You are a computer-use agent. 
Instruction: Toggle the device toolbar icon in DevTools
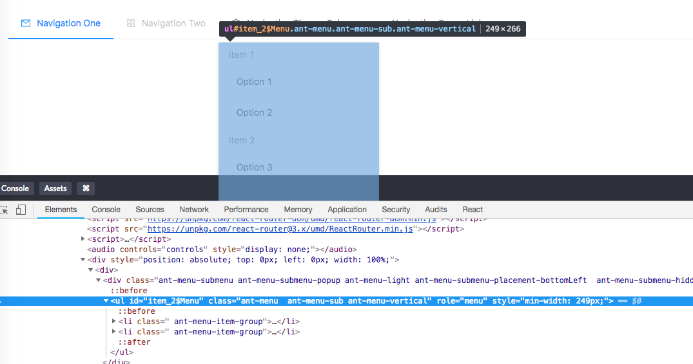[21, 210]
